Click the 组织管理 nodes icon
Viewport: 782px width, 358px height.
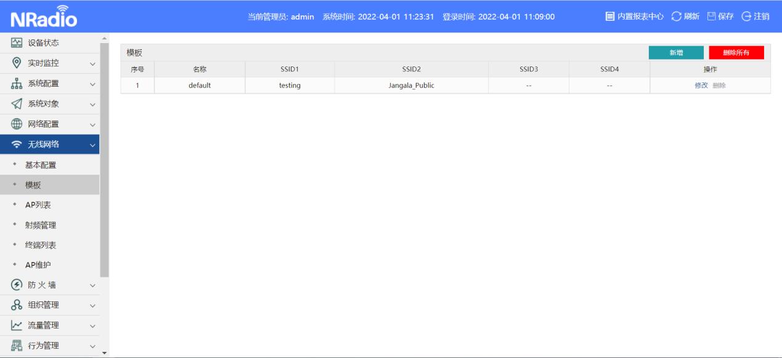(17, 305)
